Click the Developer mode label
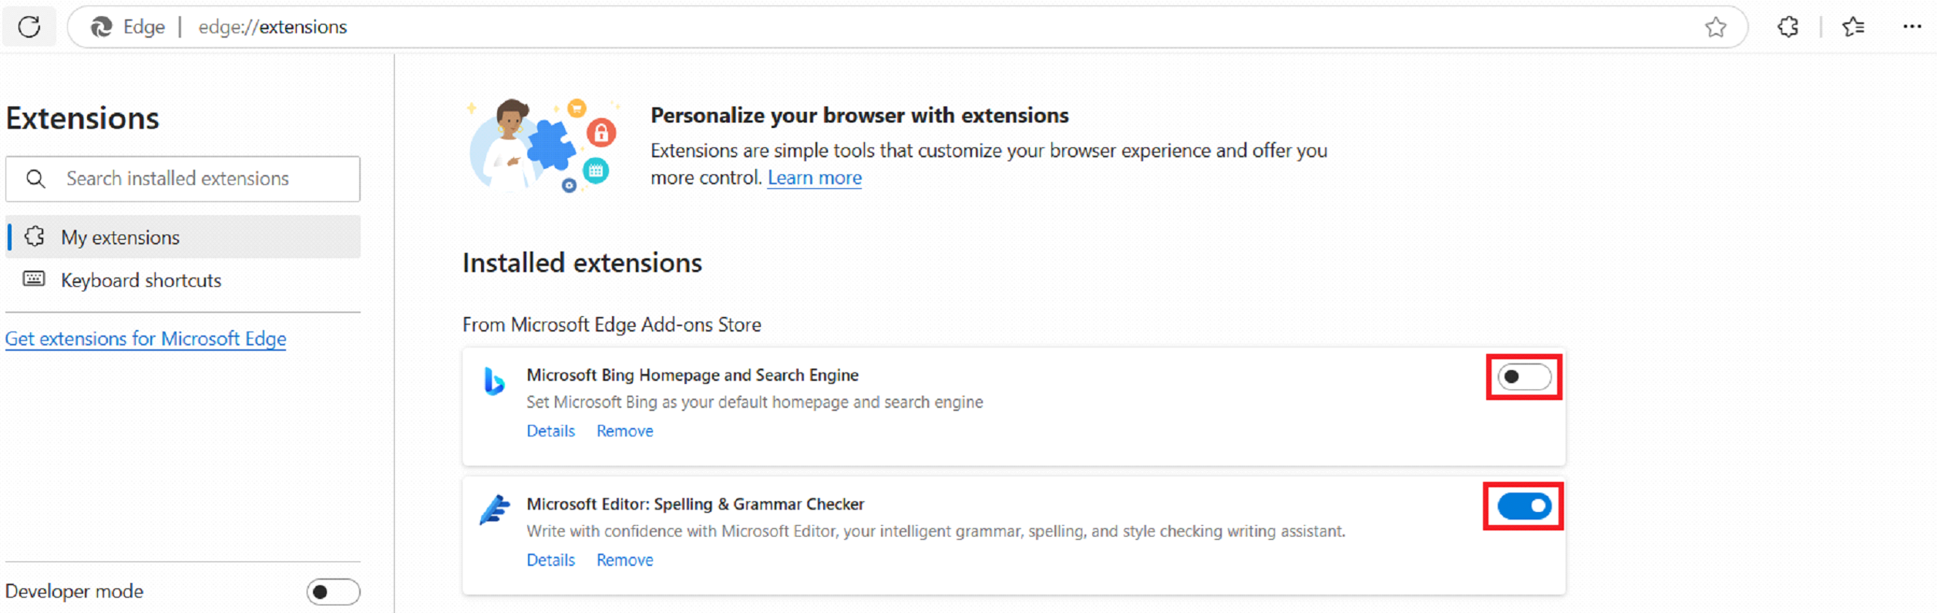1937x613 pixels. click(75, 591)
